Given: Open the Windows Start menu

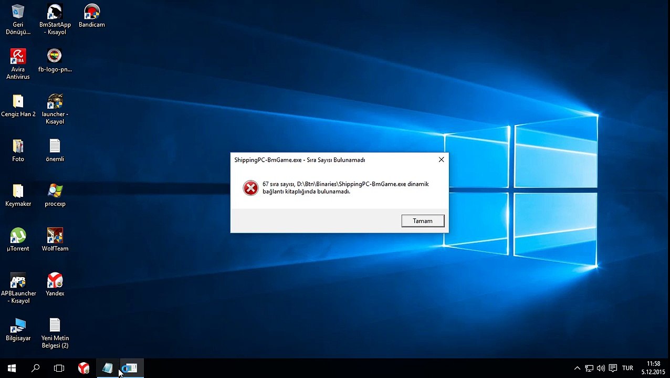Looking at the screenshot, I should tap(12, 368).
